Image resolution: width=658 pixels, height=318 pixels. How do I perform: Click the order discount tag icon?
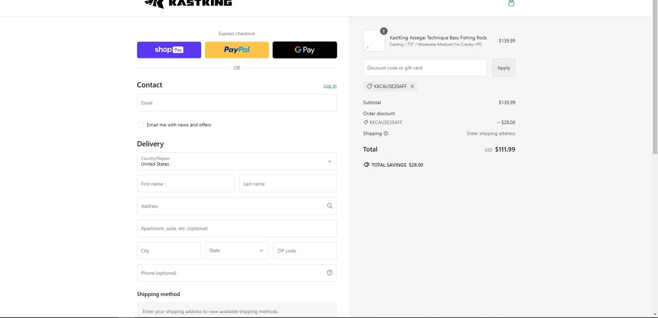(366, 123)
